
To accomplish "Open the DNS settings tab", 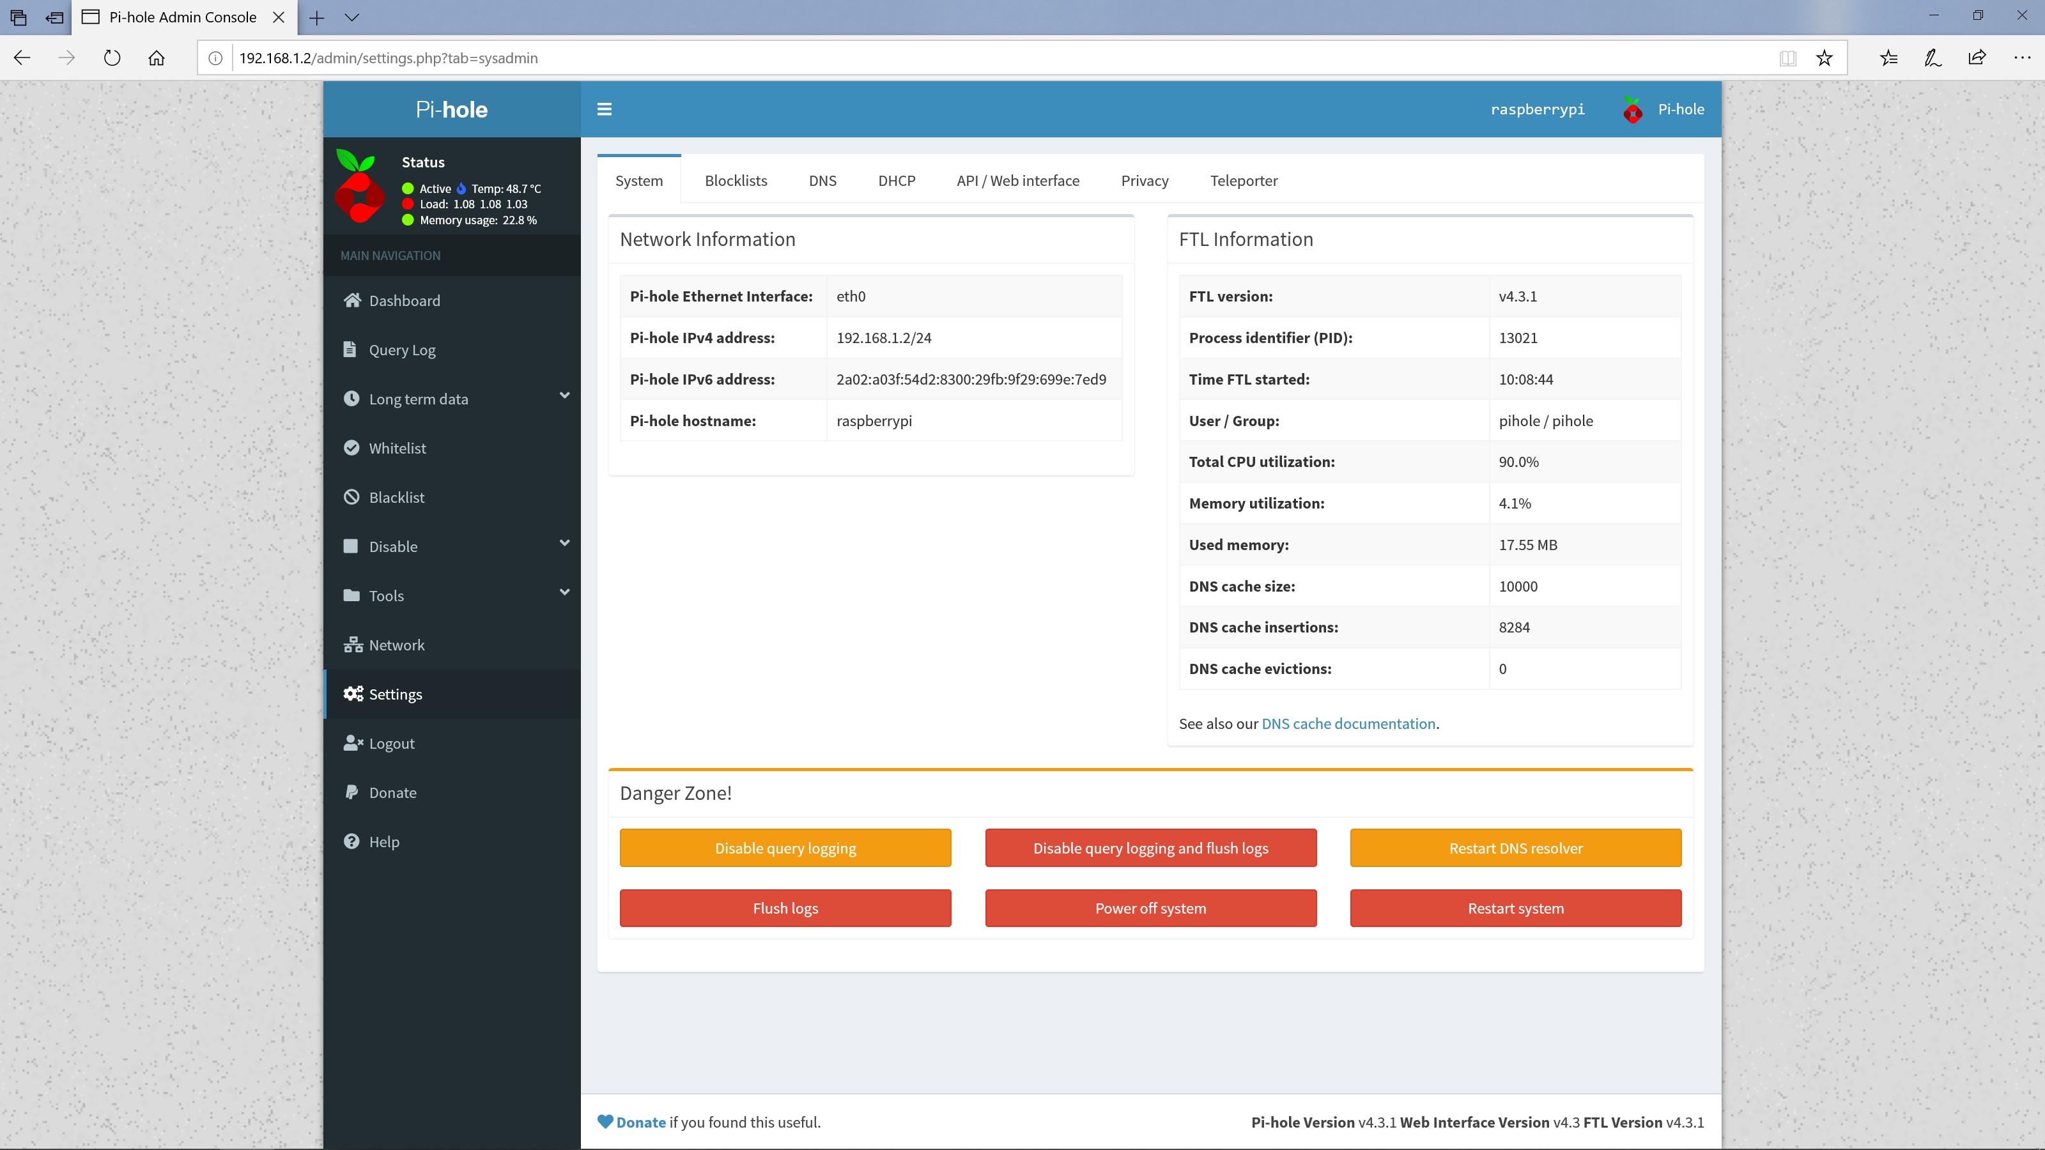I will pyautogui.click(x=822, y=180).
